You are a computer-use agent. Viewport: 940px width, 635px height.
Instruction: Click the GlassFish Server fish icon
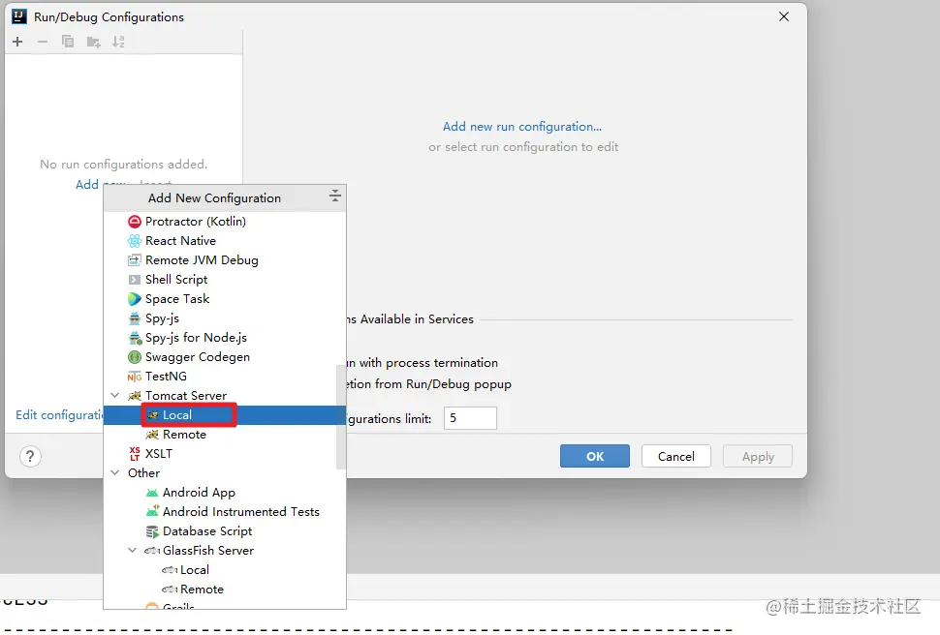coord(152,551)
